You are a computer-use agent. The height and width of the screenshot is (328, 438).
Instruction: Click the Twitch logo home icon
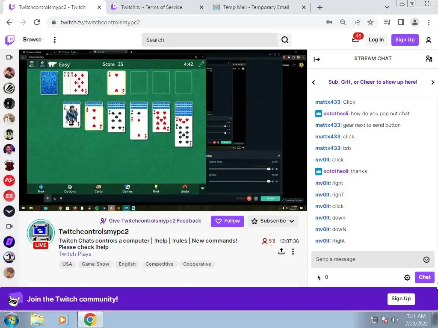10,40
